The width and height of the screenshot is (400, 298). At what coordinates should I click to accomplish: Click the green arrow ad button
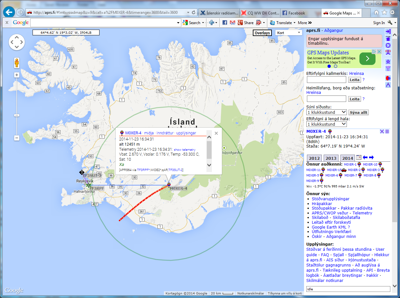(367, 59)
